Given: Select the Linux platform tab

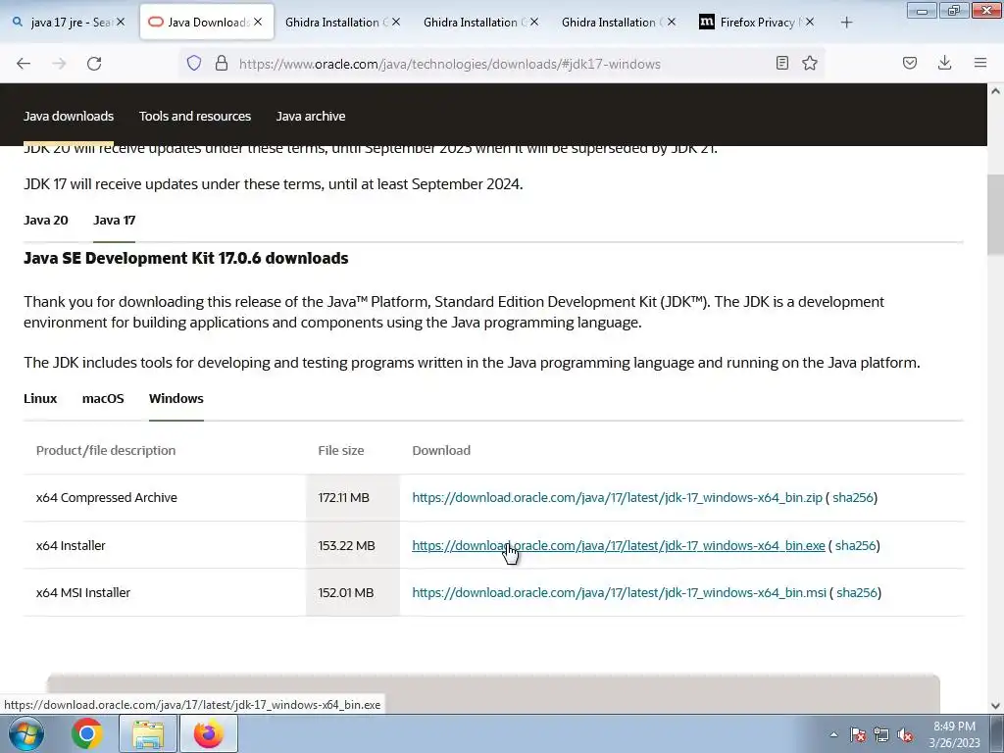Looking at the screenshot, I should tap(40, 398).
